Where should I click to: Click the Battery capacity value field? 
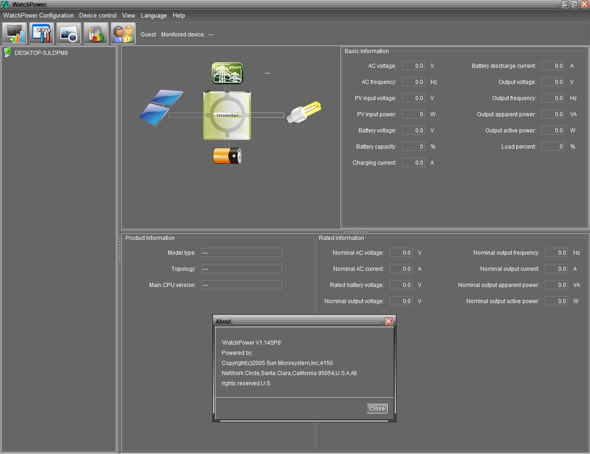pos(413,146)
